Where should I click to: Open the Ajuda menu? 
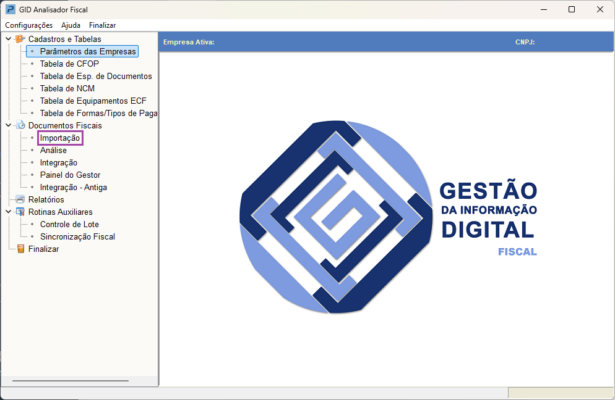(x=71, y=25)
